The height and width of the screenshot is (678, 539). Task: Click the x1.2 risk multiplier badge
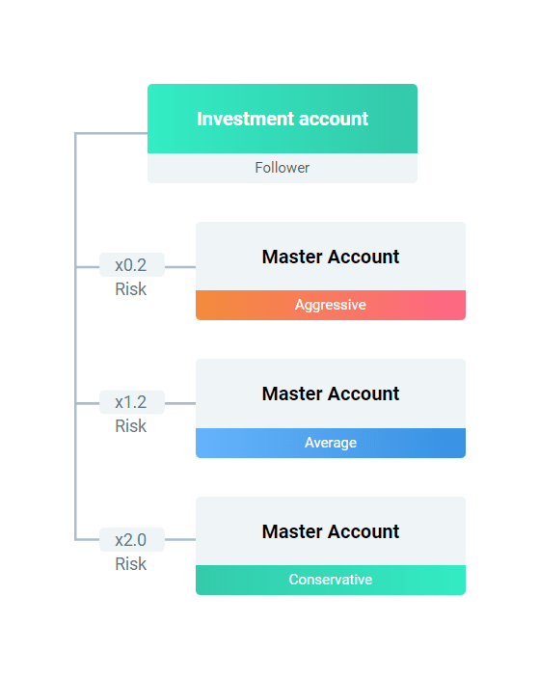pos(132,402)
